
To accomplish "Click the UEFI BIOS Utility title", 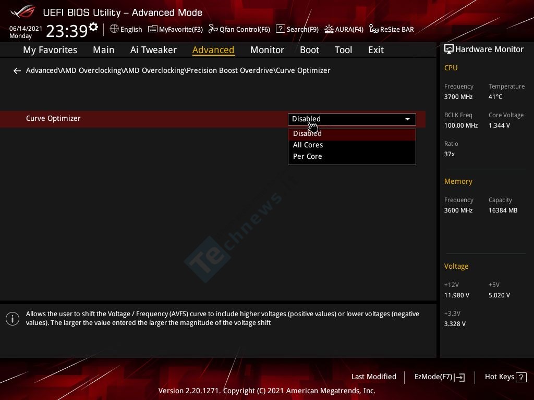I will (x=123, y=12).
